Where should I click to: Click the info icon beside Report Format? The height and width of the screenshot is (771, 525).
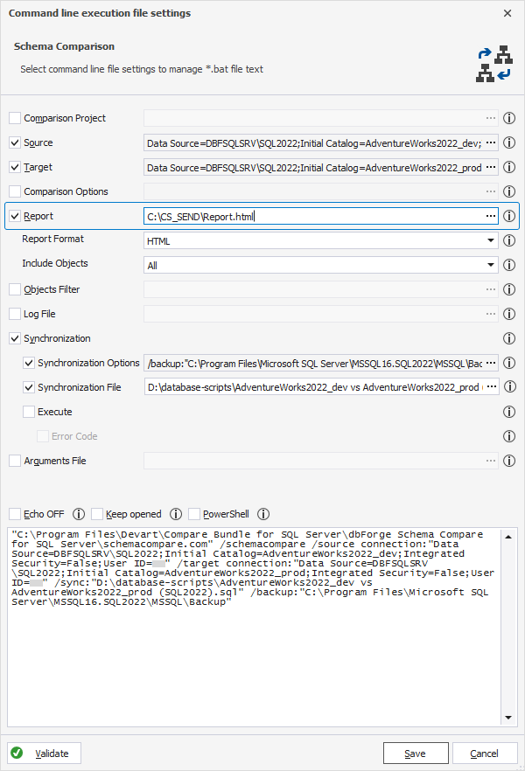click(x=509, y=240)
